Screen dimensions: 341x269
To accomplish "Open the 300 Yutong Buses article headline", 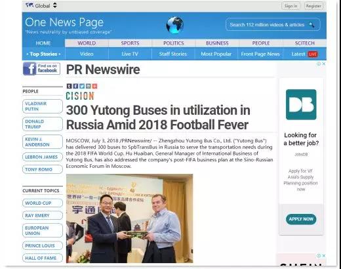I will point(158,117).
